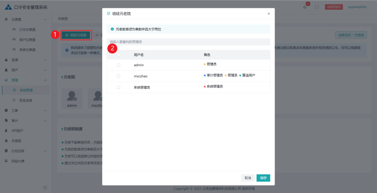
Task: Close the 组建元老院 dialog
Action: point(268,14)
